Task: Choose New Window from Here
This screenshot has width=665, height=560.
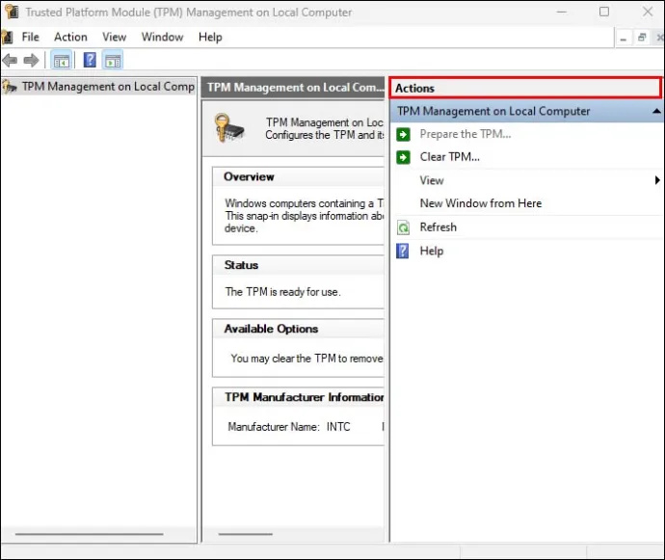Action: (x=481, y=203)
